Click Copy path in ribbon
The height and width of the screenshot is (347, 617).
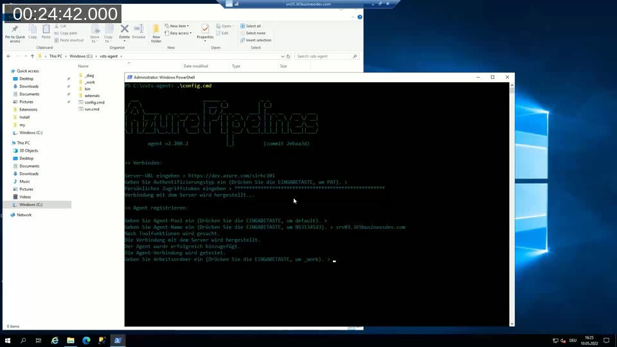(66, 33)
